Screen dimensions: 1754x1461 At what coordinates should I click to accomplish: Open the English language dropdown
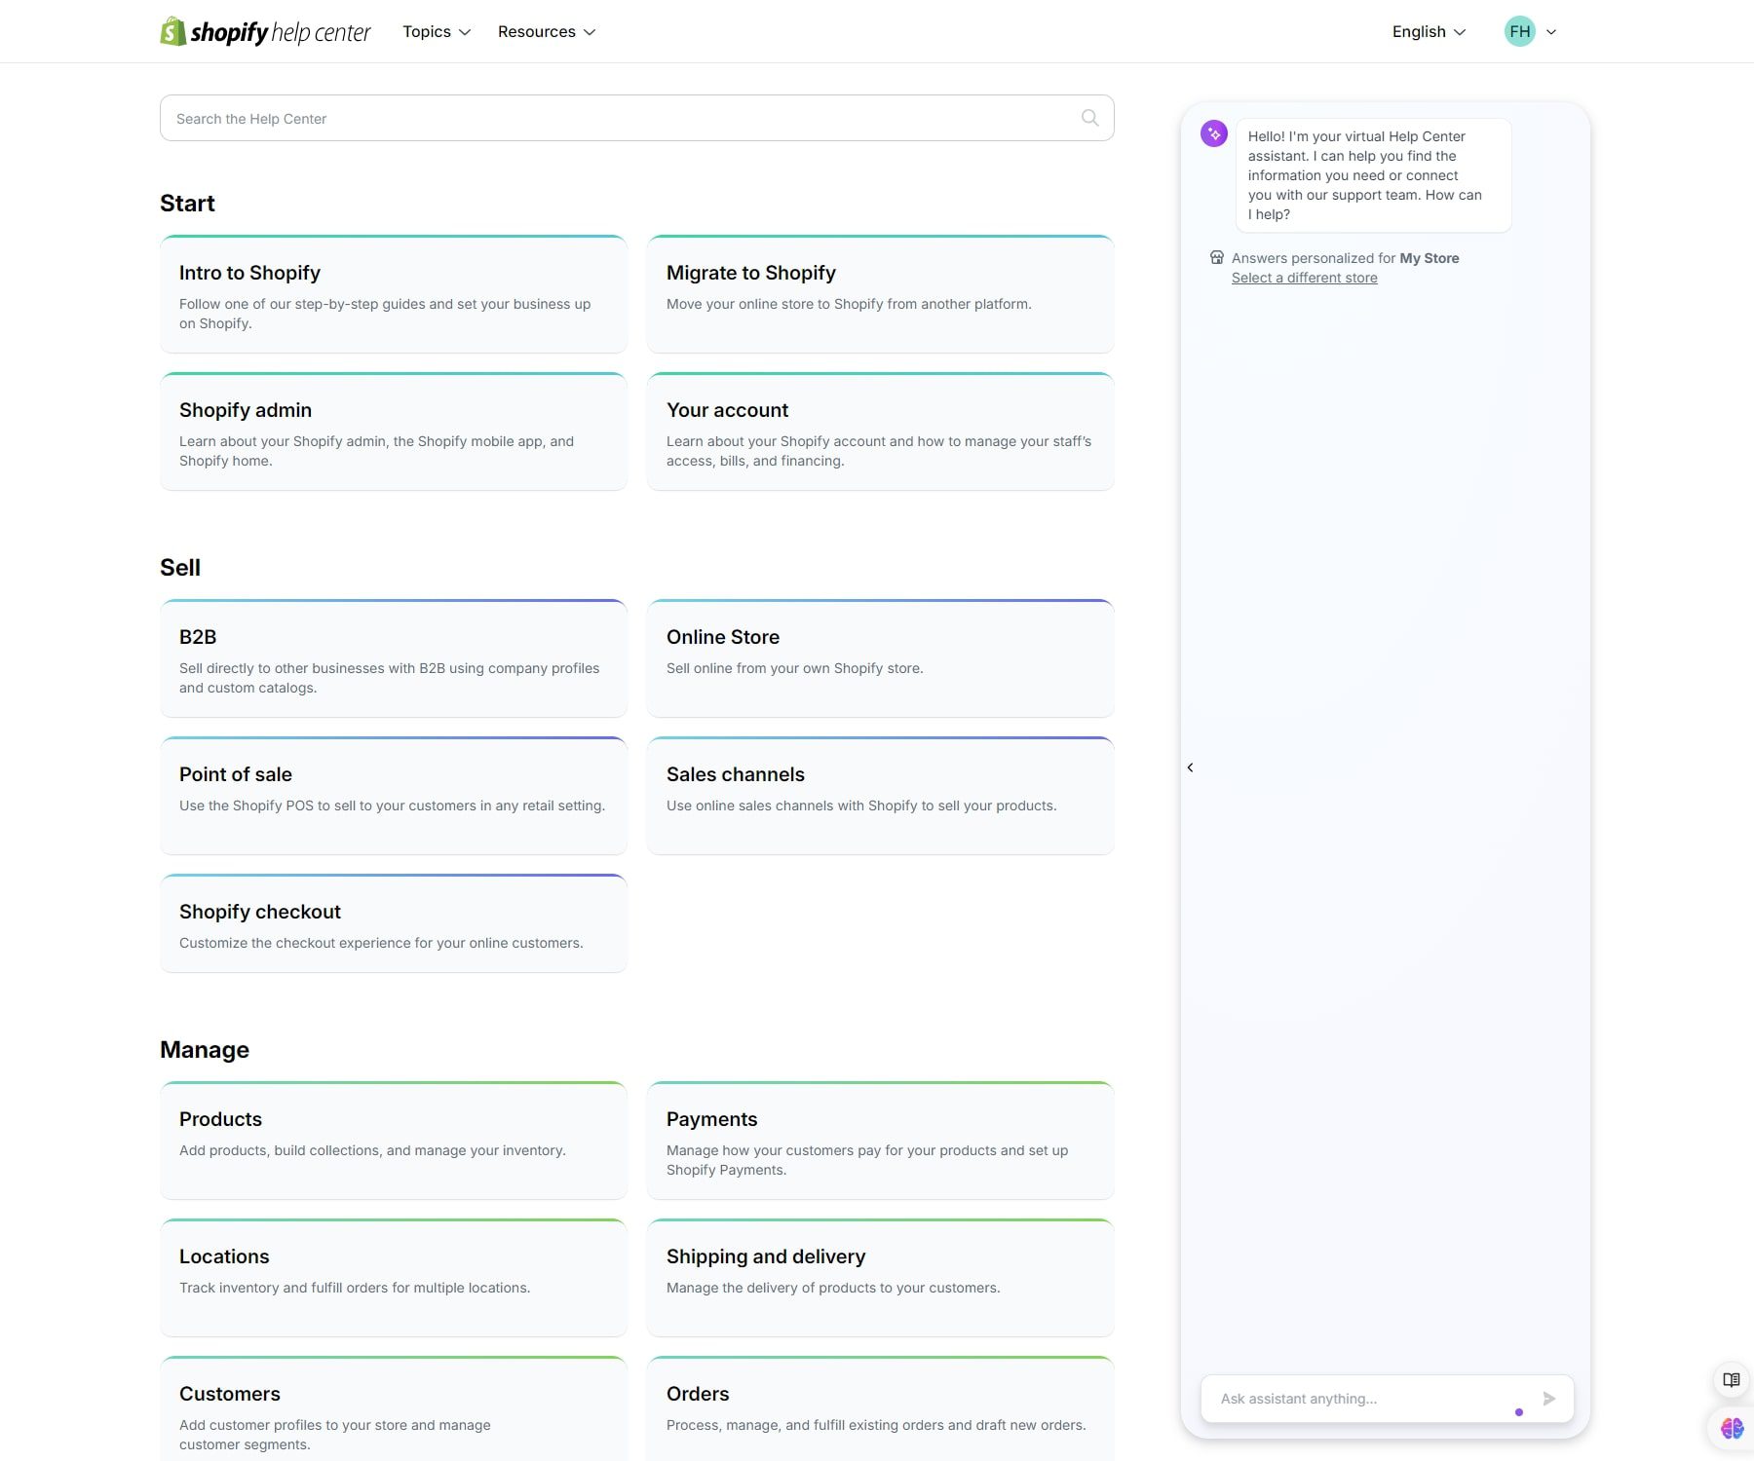tap(1427, 31)
